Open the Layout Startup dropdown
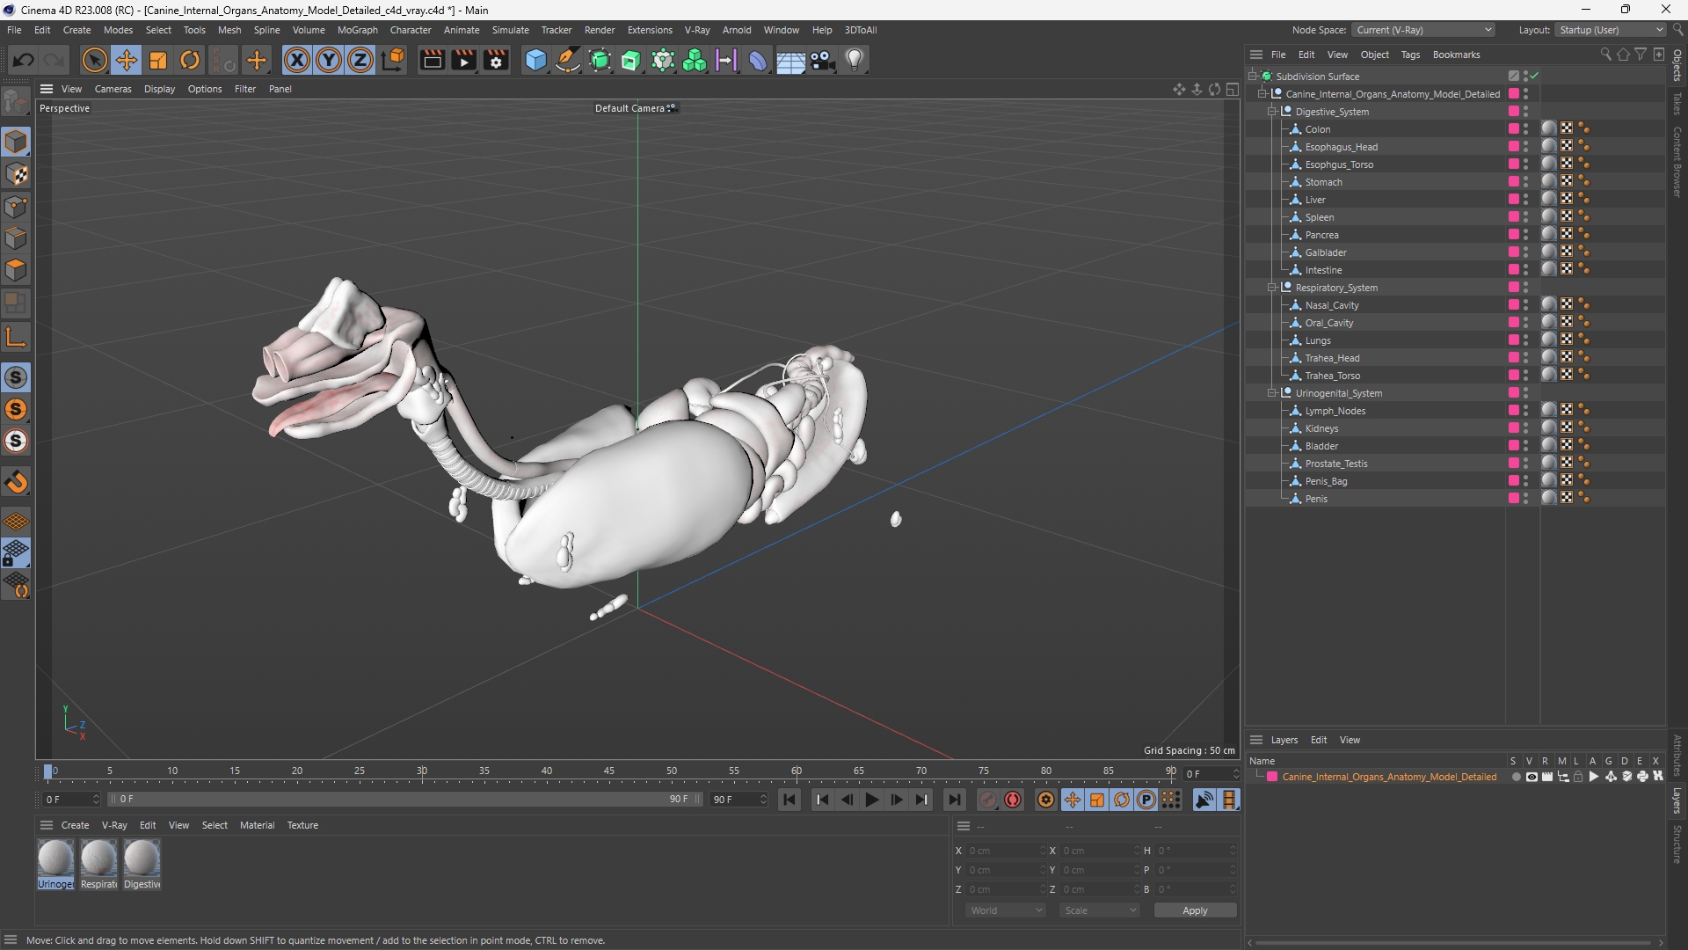The width and height of the screenshot is (1688, 950). click(1611, 30)
